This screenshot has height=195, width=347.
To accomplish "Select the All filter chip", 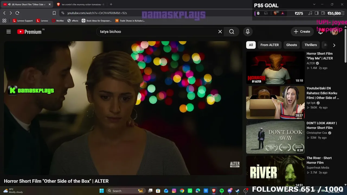I will pos(251,45).
